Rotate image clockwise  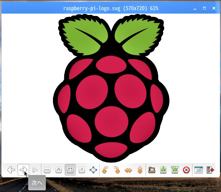tap(117, 170)
